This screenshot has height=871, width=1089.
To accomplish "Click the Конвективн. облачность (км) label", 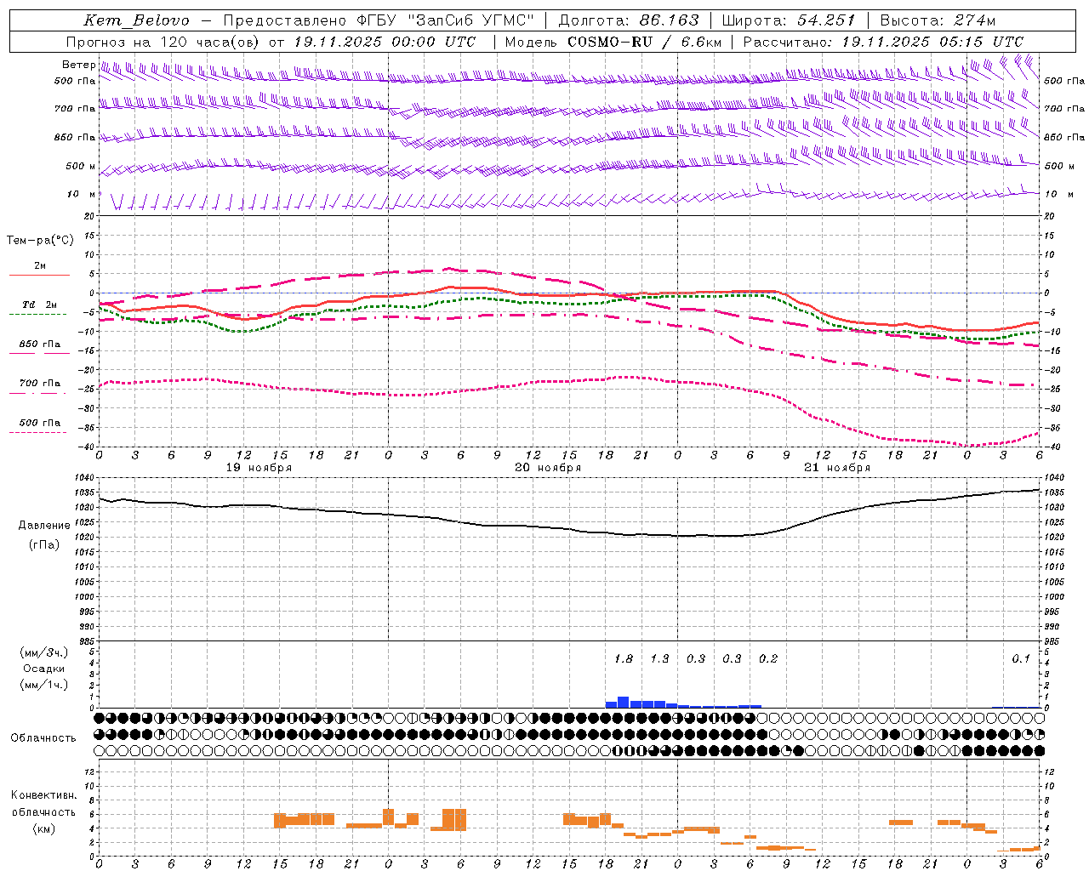I will (x=43, y=811).
